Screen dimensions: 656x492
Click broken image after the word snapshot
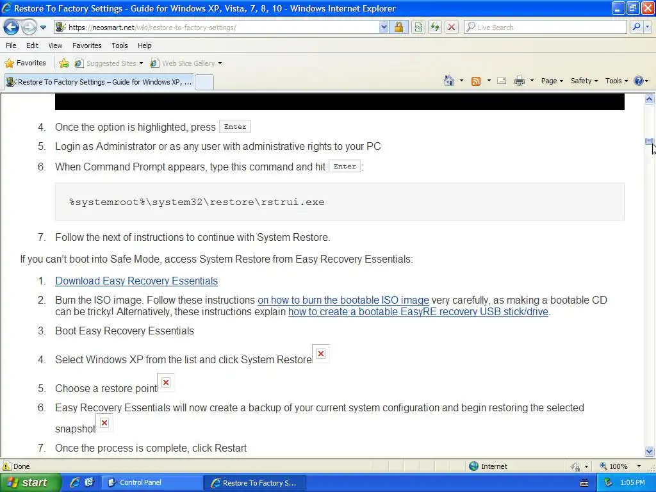[x=104, y=423]
